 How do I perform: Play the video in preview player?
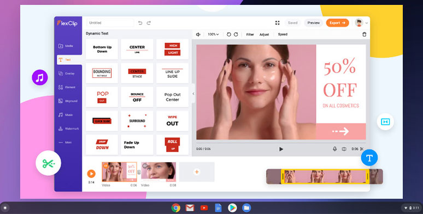[281, 149]
